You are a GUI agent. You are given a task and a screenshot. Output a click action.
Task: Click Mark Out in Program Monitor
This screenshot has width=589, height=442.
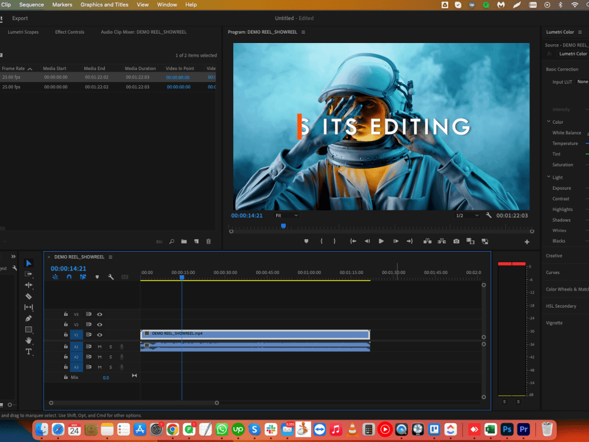[335, 241]
